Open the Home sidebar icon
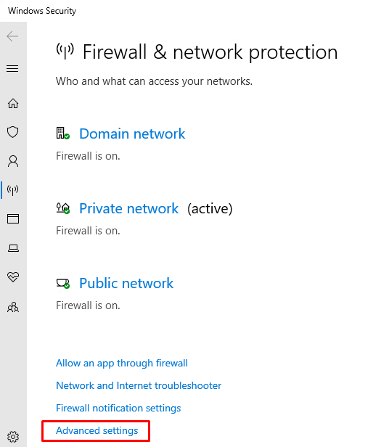Screen dimensions: 381x447 (13, 104)
